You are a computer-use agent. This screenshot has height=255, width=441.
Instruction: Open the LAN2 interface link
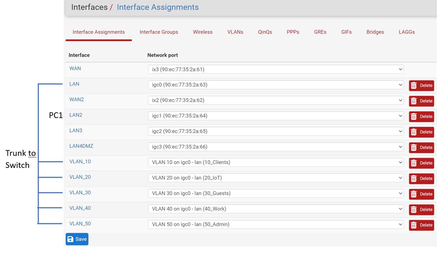[76, 115]
